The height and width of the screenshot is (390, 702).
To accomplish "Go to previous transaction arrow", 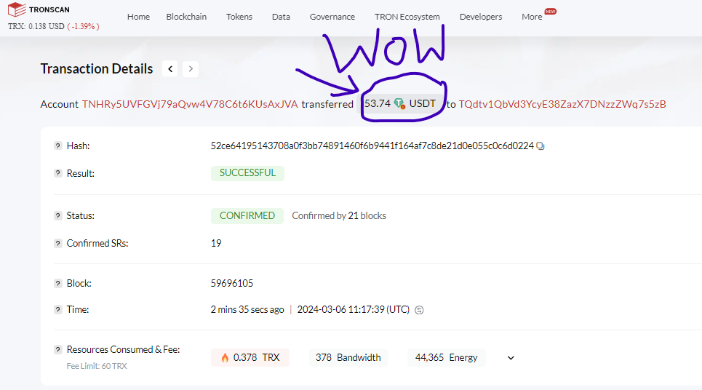I will click(x=170, y=69).
